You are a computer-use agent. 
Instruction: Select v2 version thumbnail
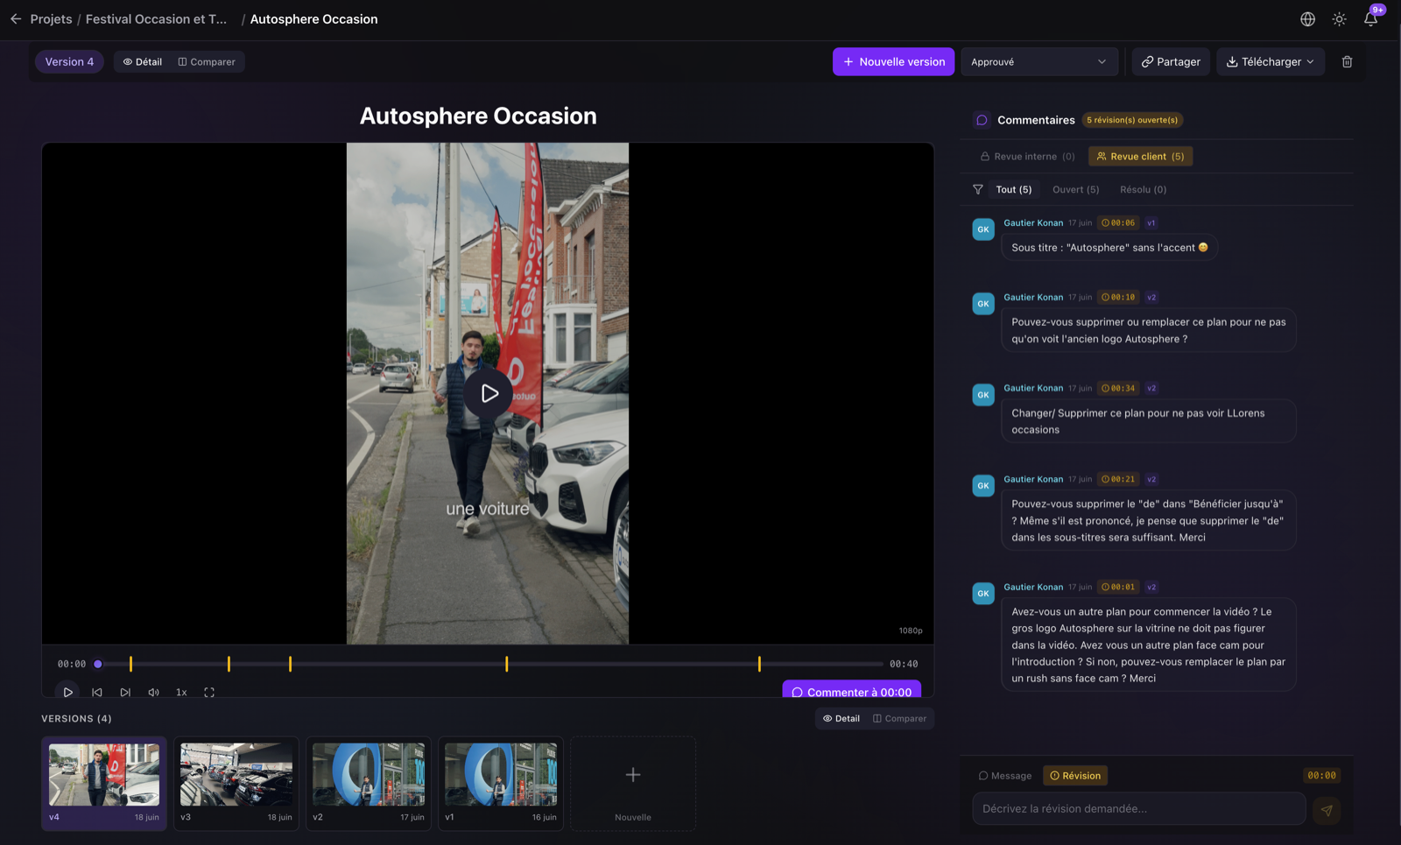[369, 783]
